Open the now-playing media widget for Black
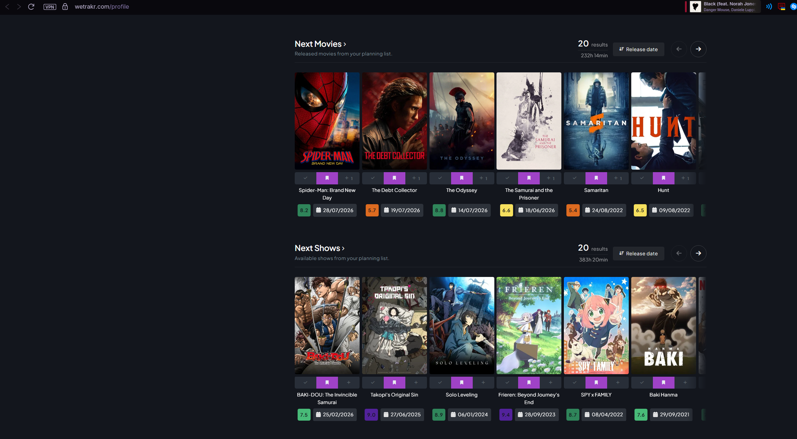 pos(725,6)
